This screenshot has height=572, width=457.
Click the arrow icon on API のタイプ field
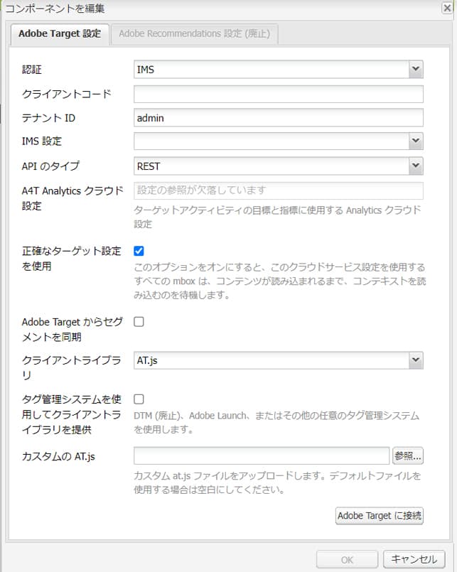tap(416, 164)
